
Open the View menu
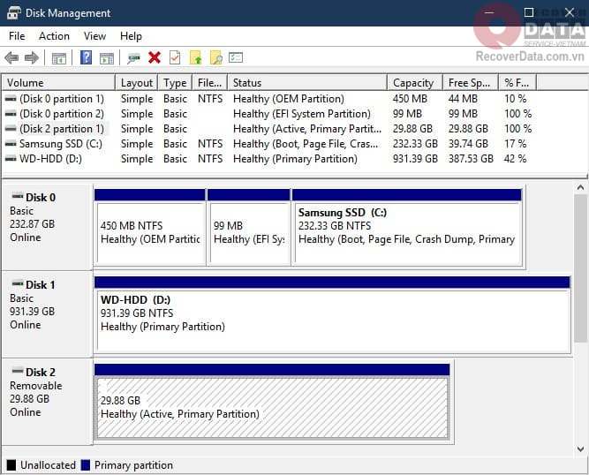pyautogui.click(x=94, y=36)
